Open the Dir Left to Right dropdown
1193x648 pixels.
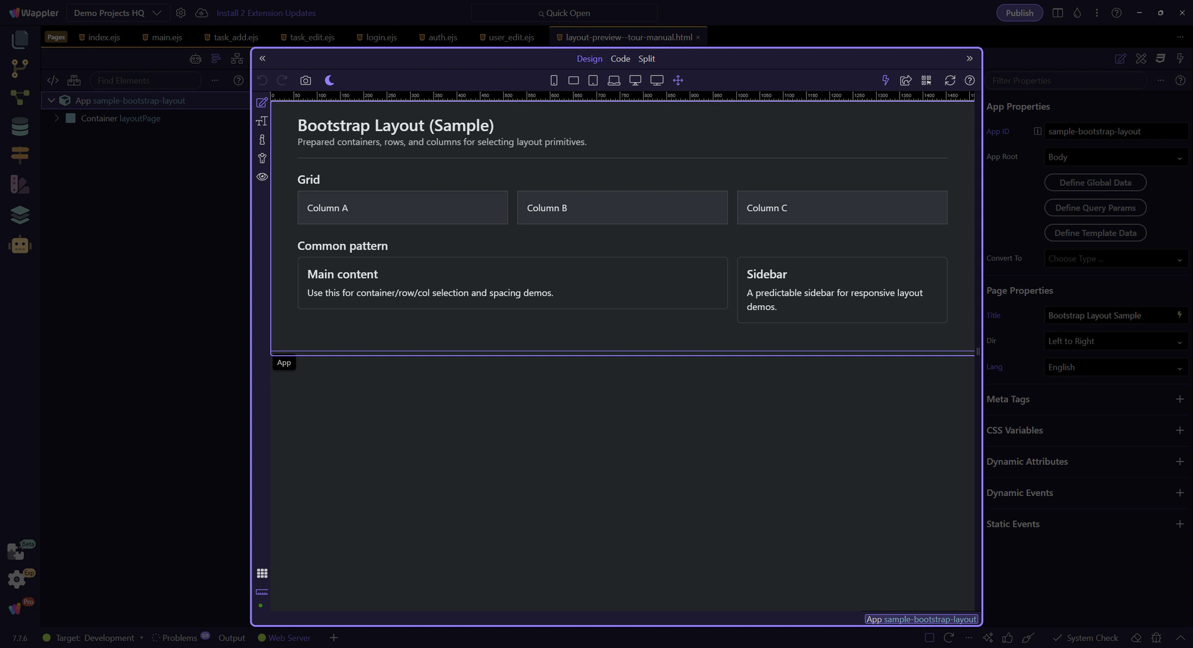[1115, 341]
